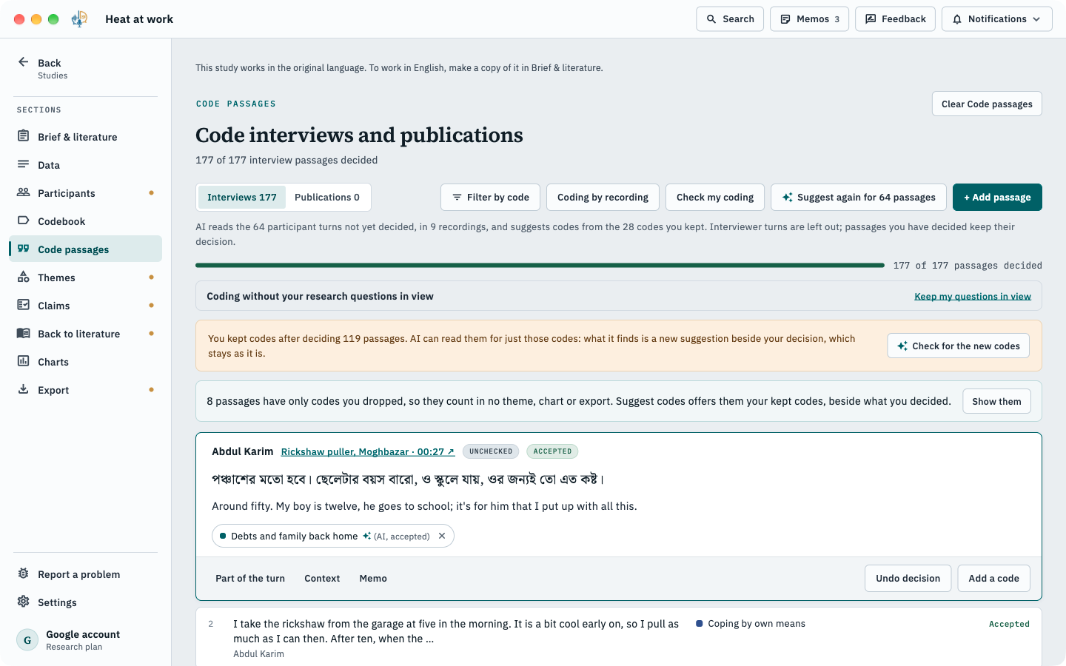Screen dimensions: 1066x666
Task: Open the Part of the turn tab
Action: click(250, 578)
